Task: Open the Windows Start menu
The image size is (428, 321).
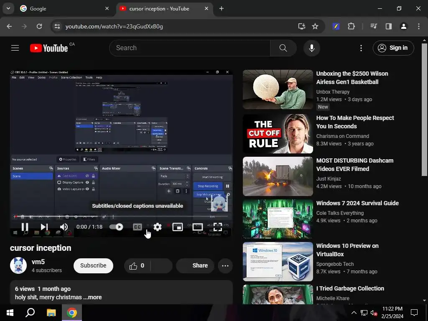Action: click(x=10, y=313)
